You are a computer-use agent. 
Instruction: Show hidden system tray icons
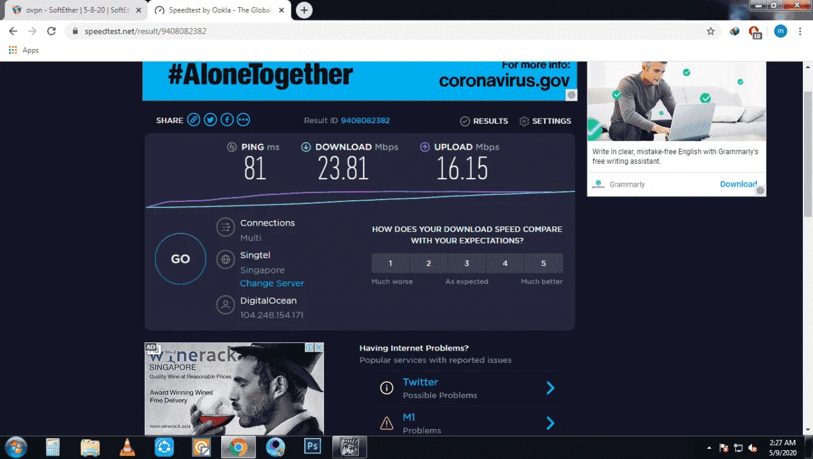point(710,448)
